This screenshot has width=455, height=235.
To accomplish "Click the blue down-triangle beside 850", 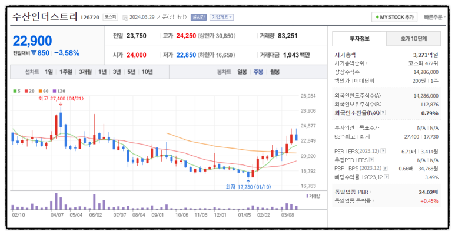I will click(34, 53).
